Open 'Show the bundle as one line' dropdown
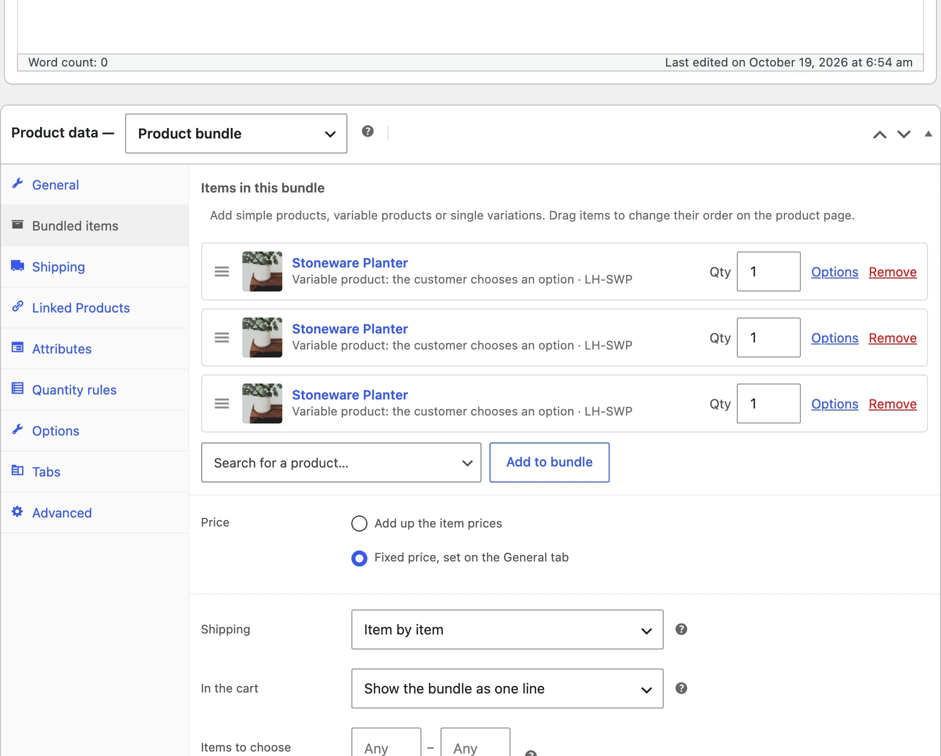 [508, 688]
